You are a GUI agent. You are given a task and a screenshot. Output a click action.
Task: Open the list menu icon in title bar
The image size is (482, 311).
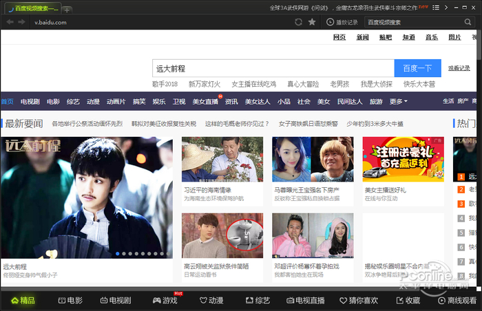(436, 8)
